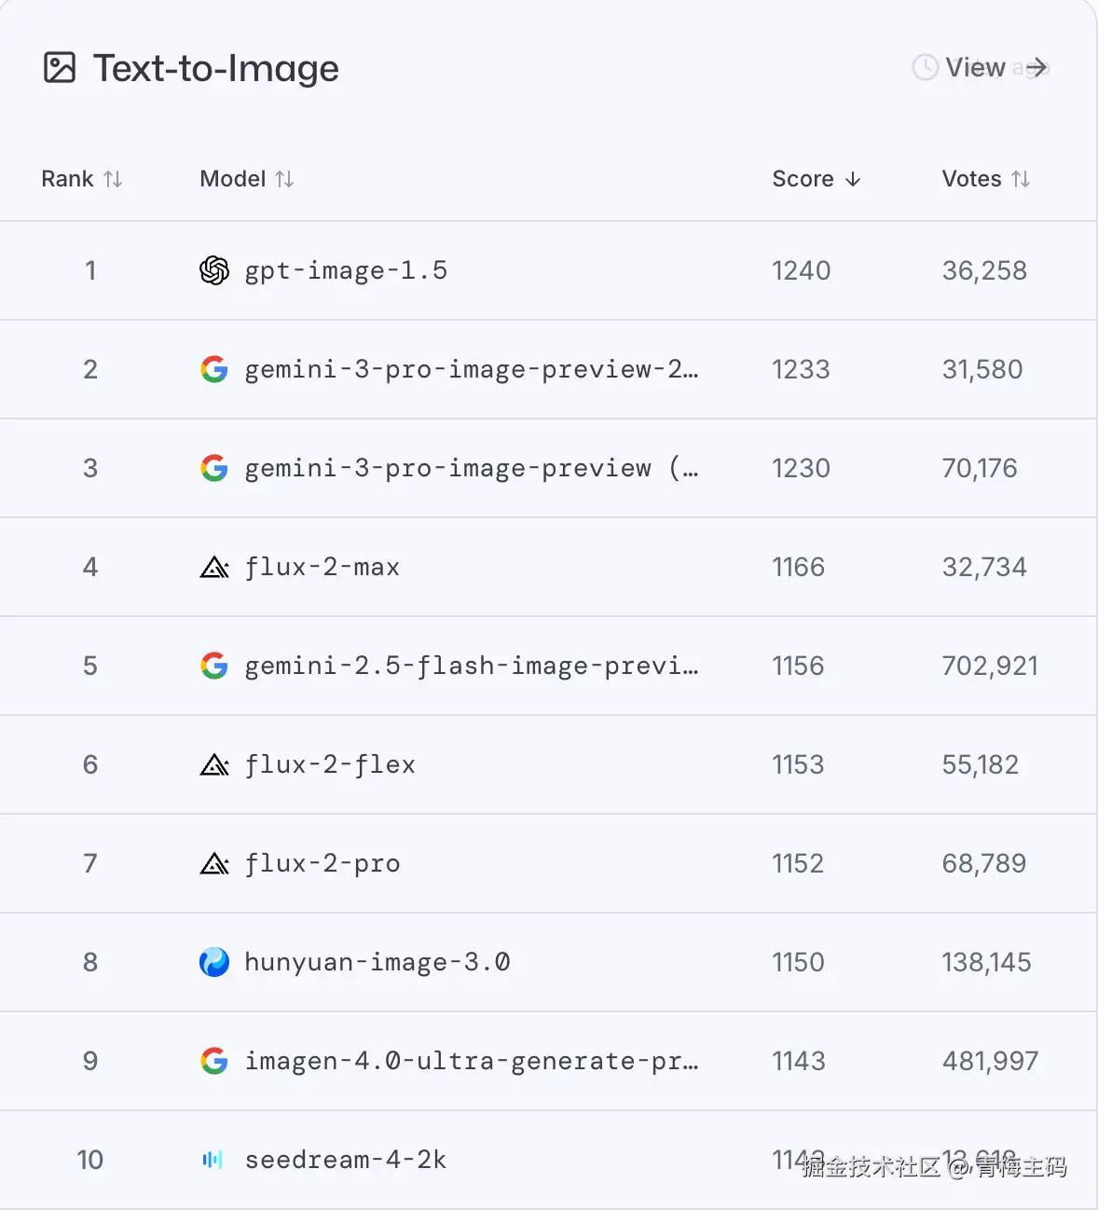Toggle sorting on the Model column
This screenshot has height=1210, width=1098.
247,179
